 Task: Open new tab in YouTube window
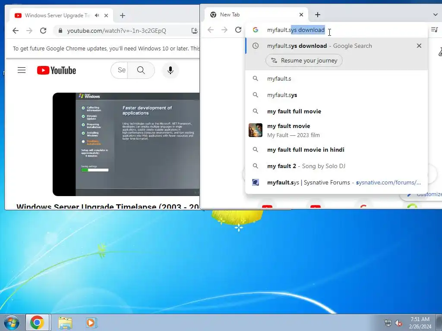(x=122, y=16)
